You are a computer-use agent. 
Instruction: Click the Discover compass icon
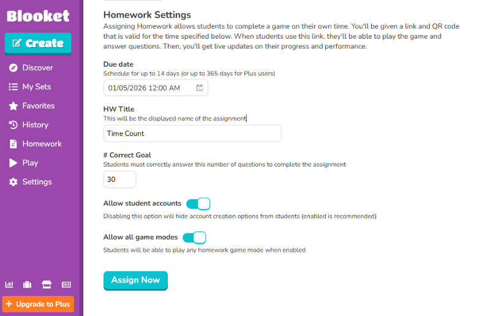[13, 68]
